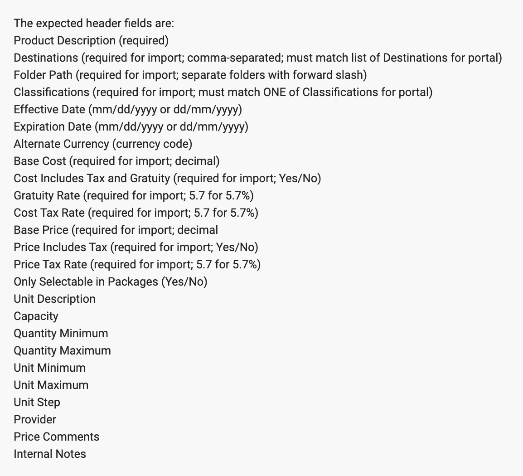523x476 pixels.
Task: Click the Expiration Date line
Action: coord(131,127)
